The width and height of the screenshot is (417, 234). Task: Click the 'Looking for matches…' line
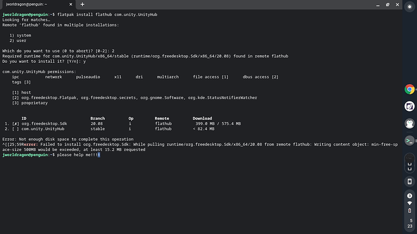click(x=26, y=20)
